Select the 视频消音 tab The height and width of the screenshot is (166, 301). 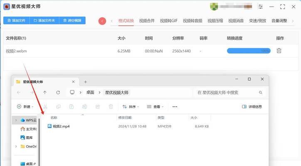coord(236,21)
